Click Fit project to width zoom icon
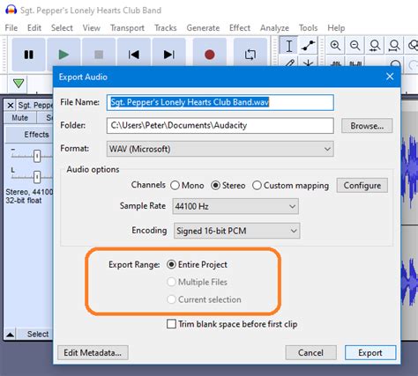Screen dimensions: 418x376 [x=394, y=46]
